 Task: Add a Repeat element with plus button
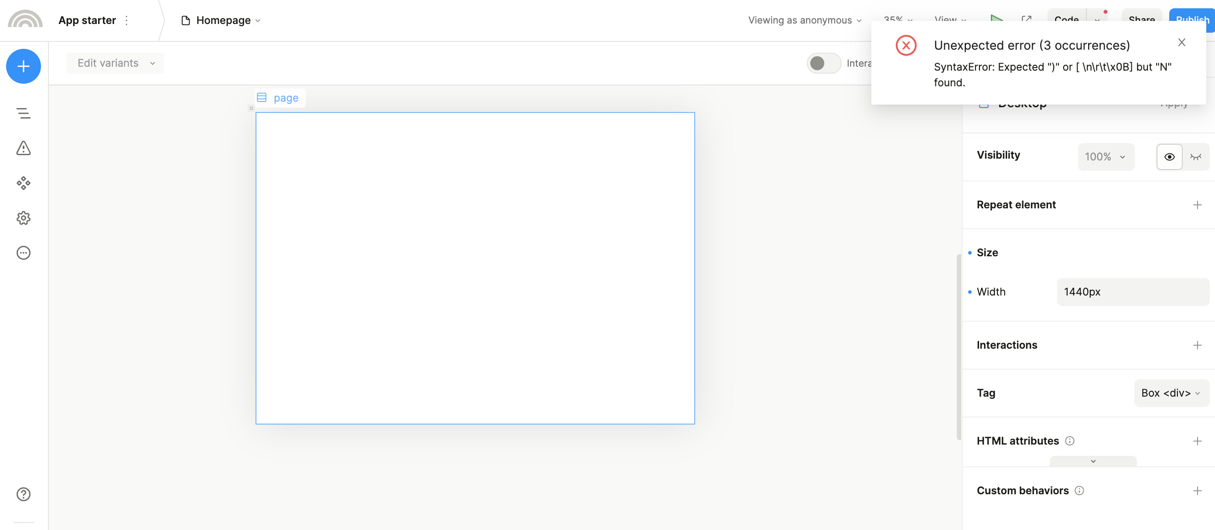(1197, 205)
